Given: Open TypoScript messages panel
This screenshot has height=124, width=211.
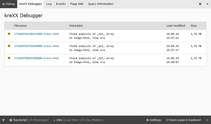Looking at the screenshot, I should pos(29,120).
